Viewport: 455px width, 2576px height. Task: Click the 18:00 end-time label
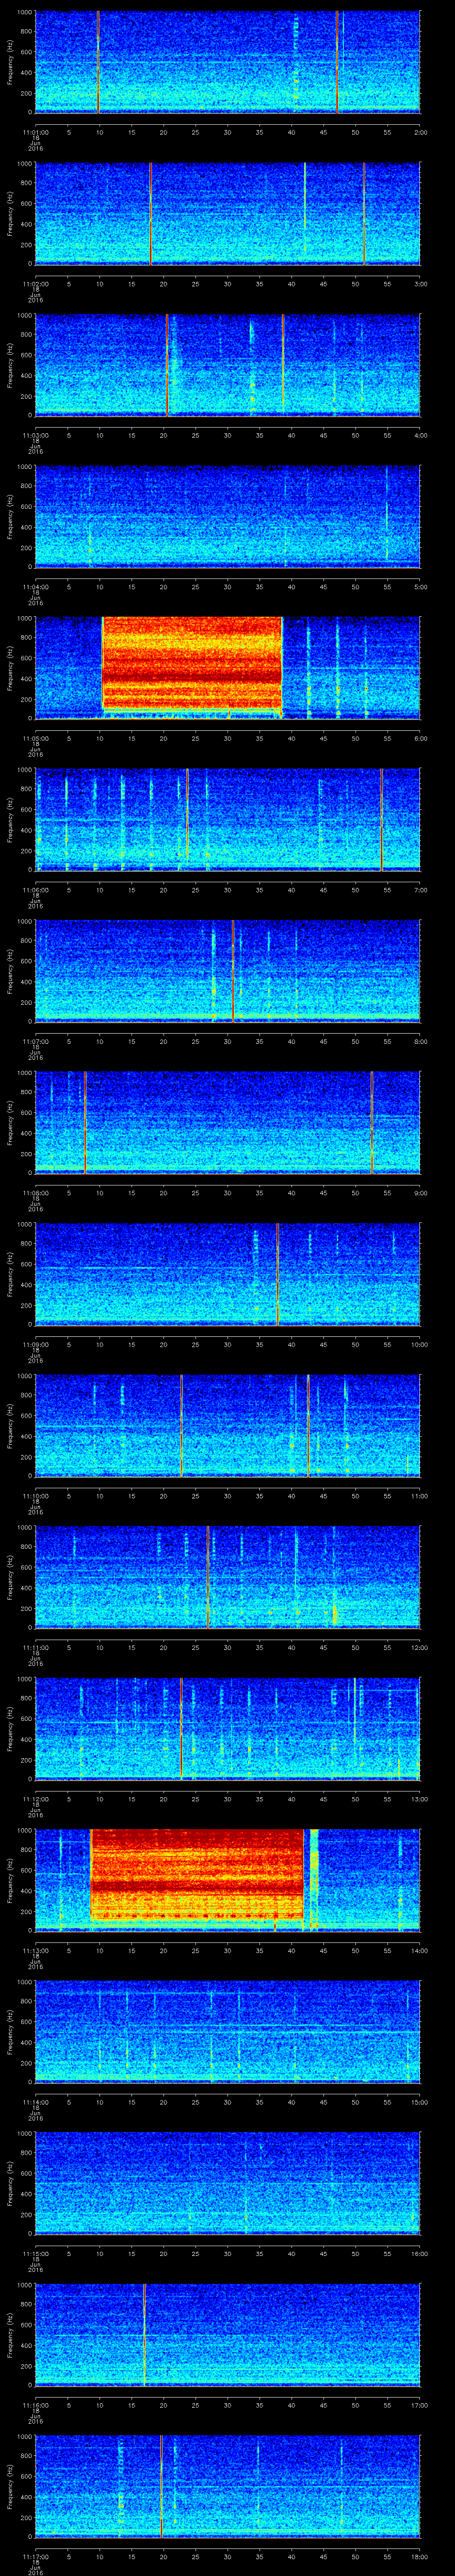pyautogui.click(x=419, y=2556)
